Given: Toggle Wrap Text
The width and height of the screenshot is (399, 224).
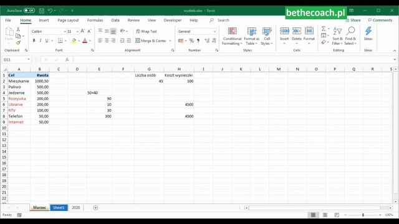Looking at the screenshot, I should click(147, 31).
